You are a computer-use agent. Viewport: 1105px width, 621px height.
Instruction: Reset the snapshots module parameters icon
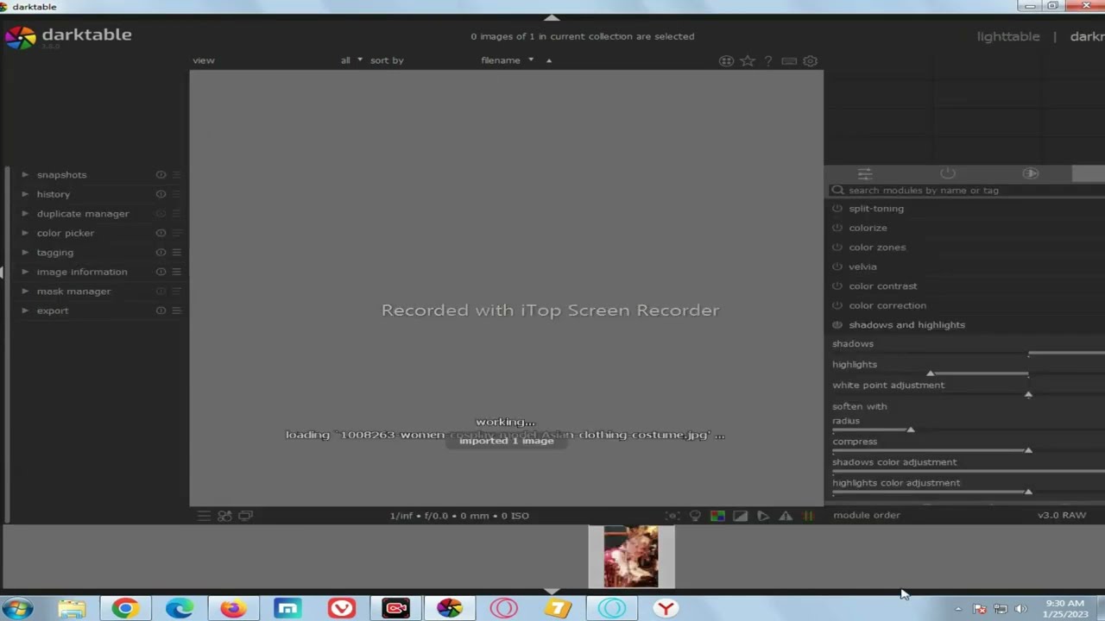tap(161, 175)
